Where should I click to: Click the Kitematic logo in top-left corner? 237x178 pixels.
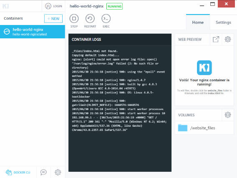(x=6, y=6)
